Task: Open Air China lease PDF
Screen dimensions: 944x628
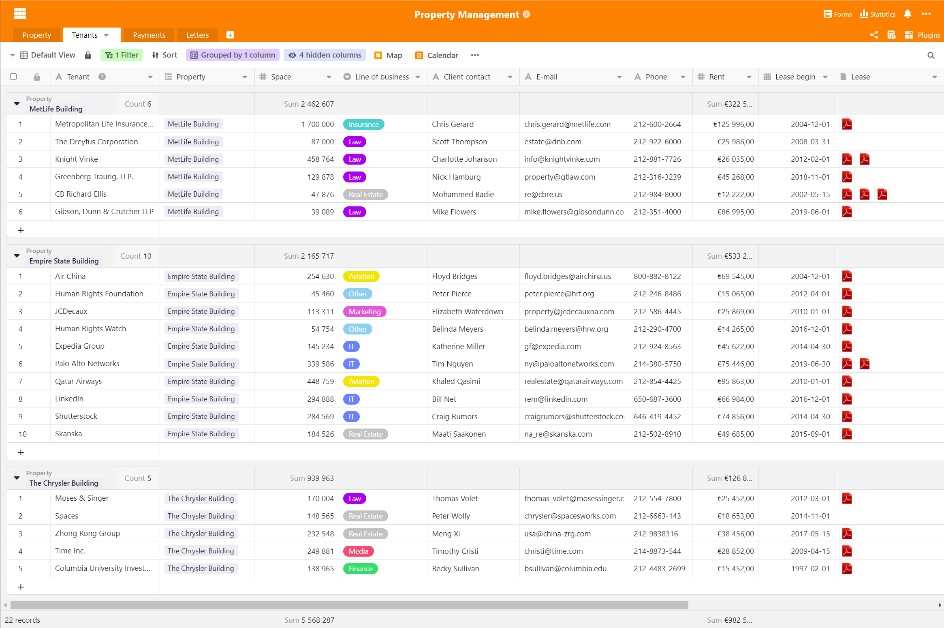Action: tap(847, 276)
